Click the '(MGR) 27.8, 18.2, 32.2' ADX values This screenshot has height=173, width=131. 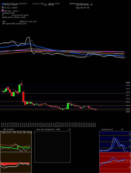(x=28, y=21)
